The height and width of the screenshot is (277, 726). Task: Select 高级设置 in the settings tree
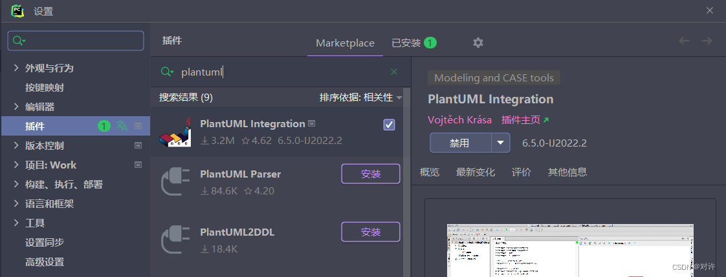(45, 262)
